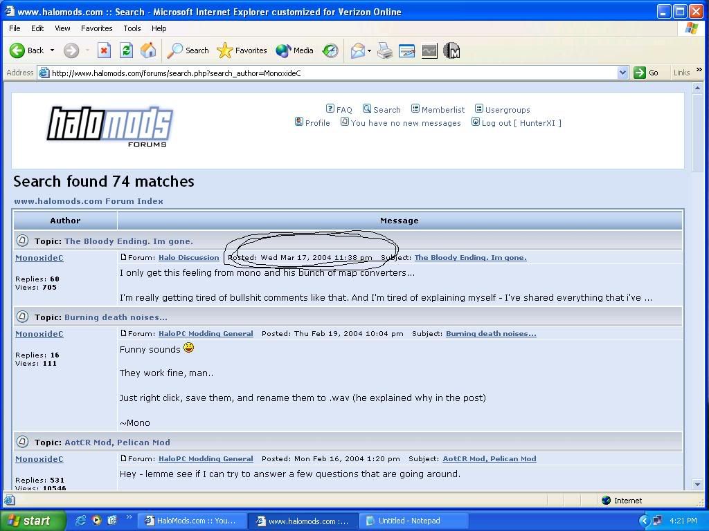Open the Media pane
The image size is (709, 531).
click(x=294, y=50)
